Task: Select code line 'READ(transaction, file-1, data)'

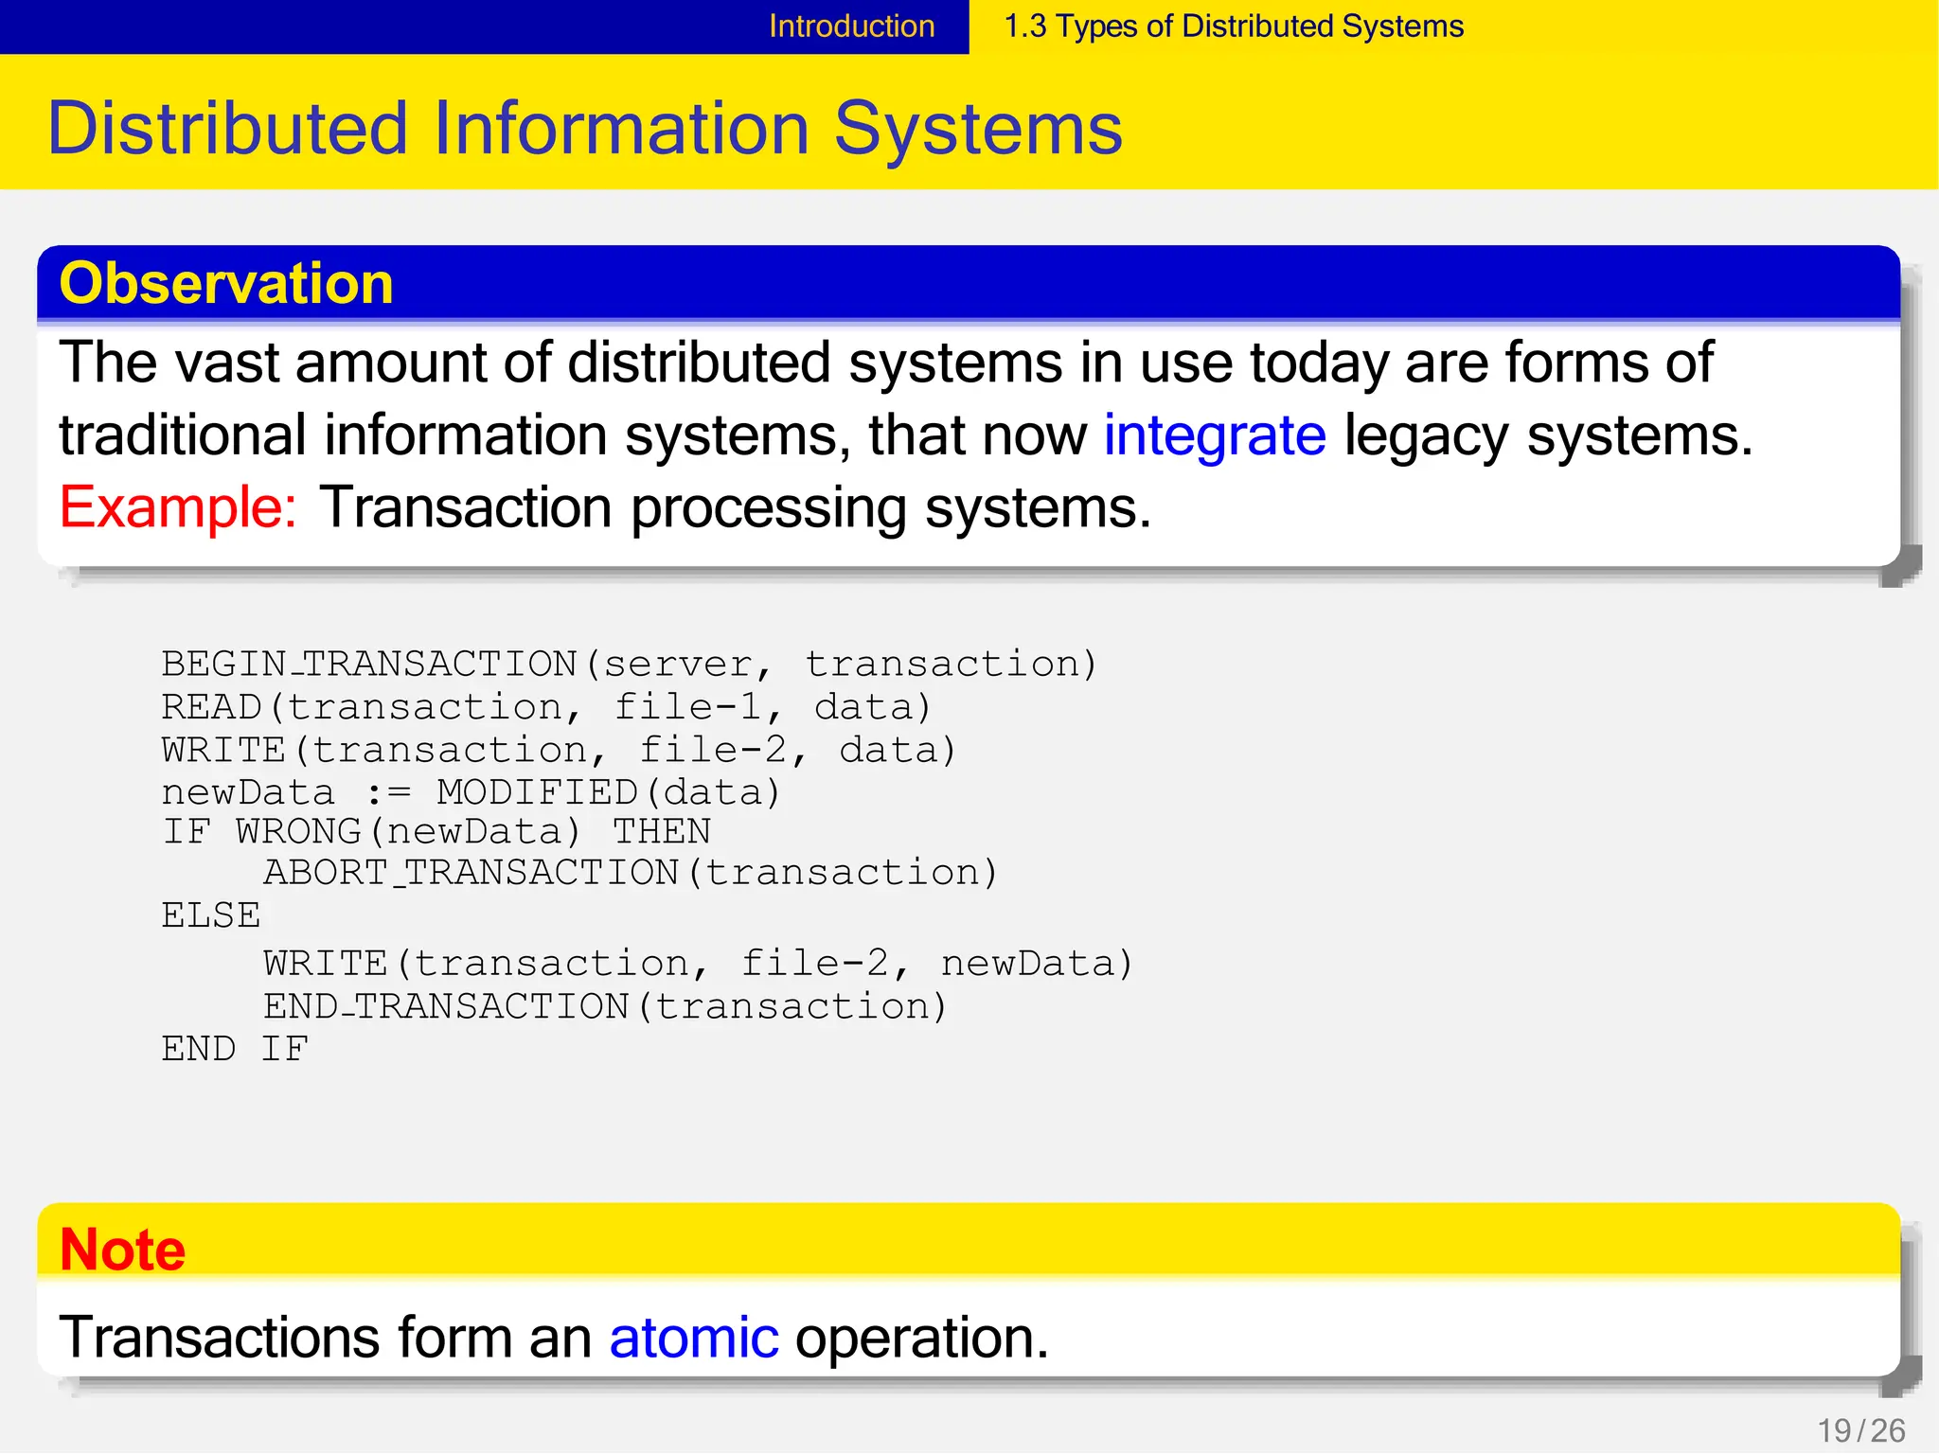Action: [x=547, y=707]
